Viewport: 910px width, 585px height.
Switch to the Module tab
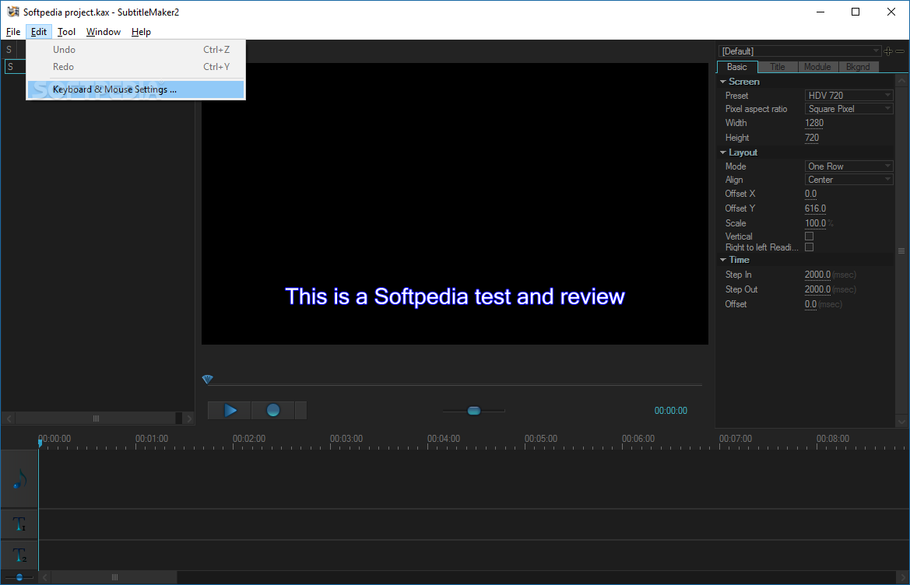817,67
